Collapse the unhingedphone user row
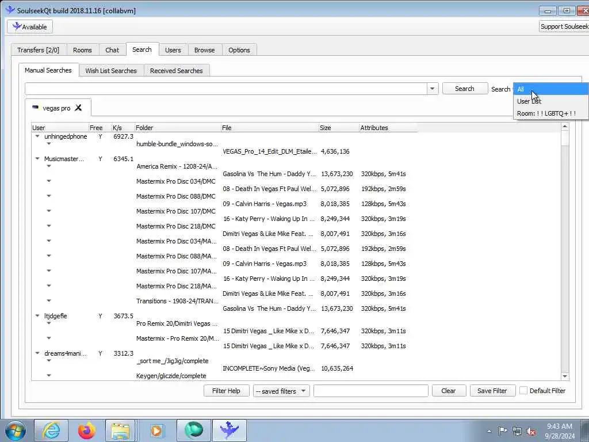 37,136
